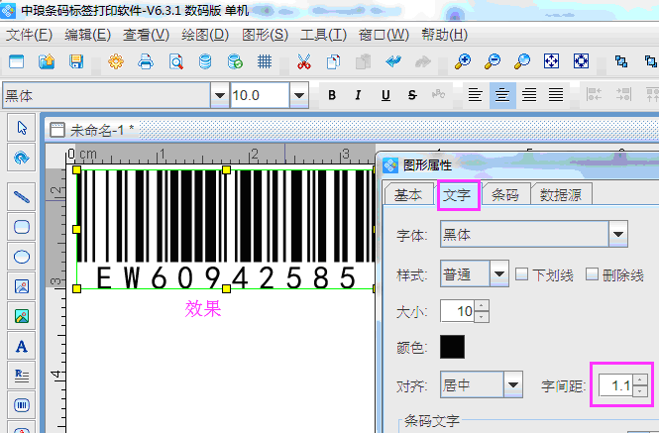Open the 窗口(W) menu
Image resolution: width=659 pixels, height=433 pixels.
[x=384, y=35]
